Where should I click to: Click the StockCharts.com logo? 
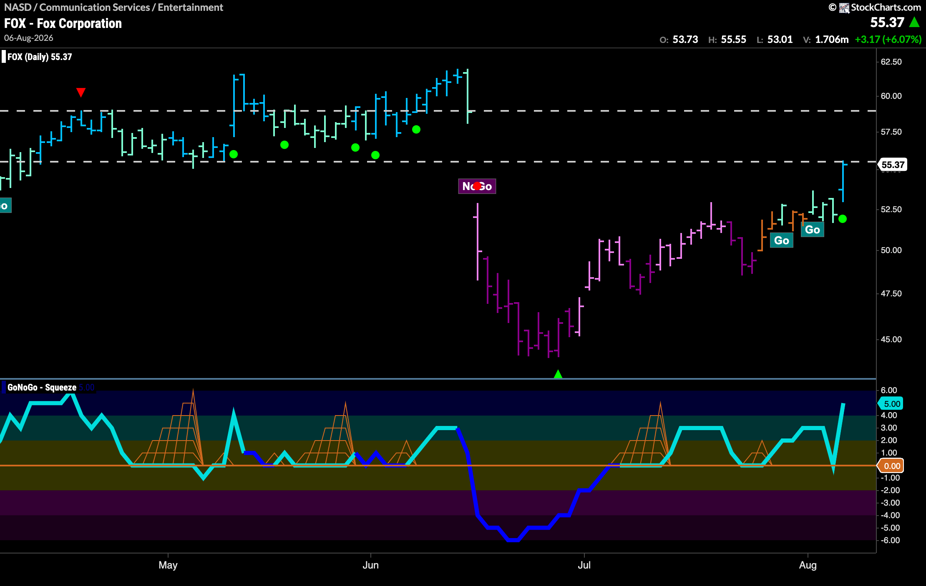[875, 8]
